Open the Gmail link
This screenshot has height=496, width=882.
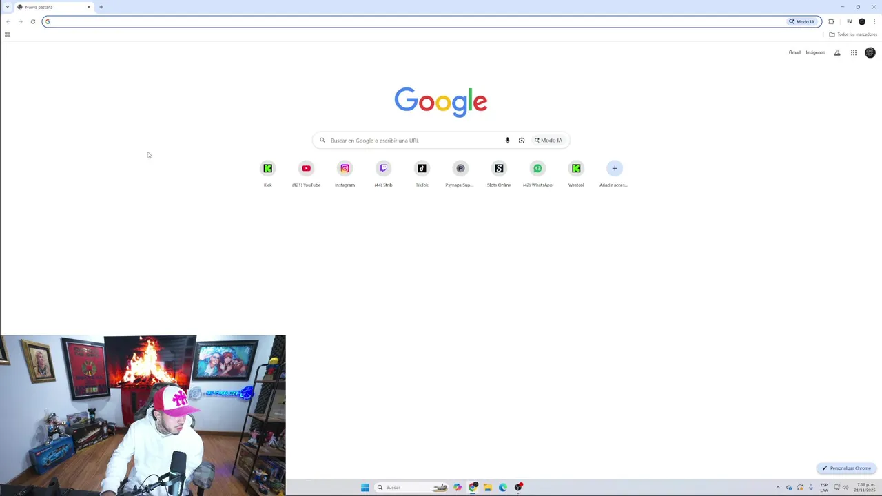tap(794, 52)
